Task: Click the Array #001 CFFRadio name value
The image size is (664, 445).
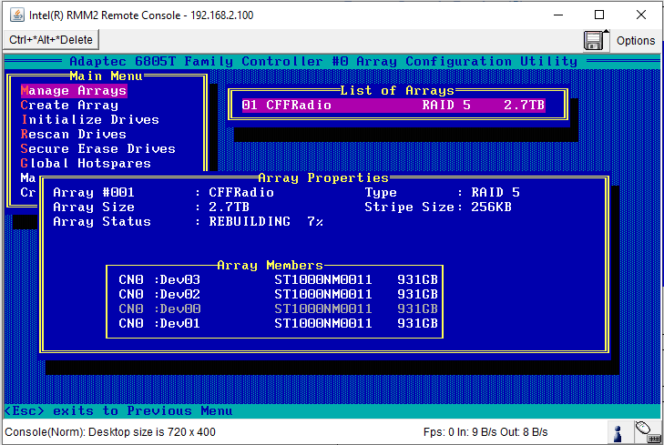Action: (241, 192)
